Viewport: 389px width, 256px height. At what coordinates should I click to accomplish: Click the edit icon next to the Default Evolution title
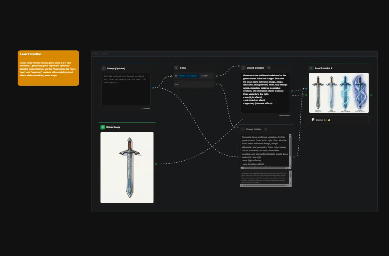click(269, 68)
